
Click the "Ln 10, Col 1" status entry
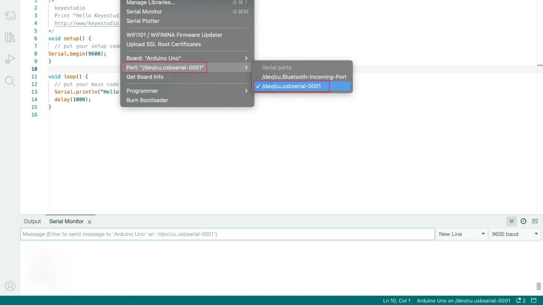click(x=397, y=300)
